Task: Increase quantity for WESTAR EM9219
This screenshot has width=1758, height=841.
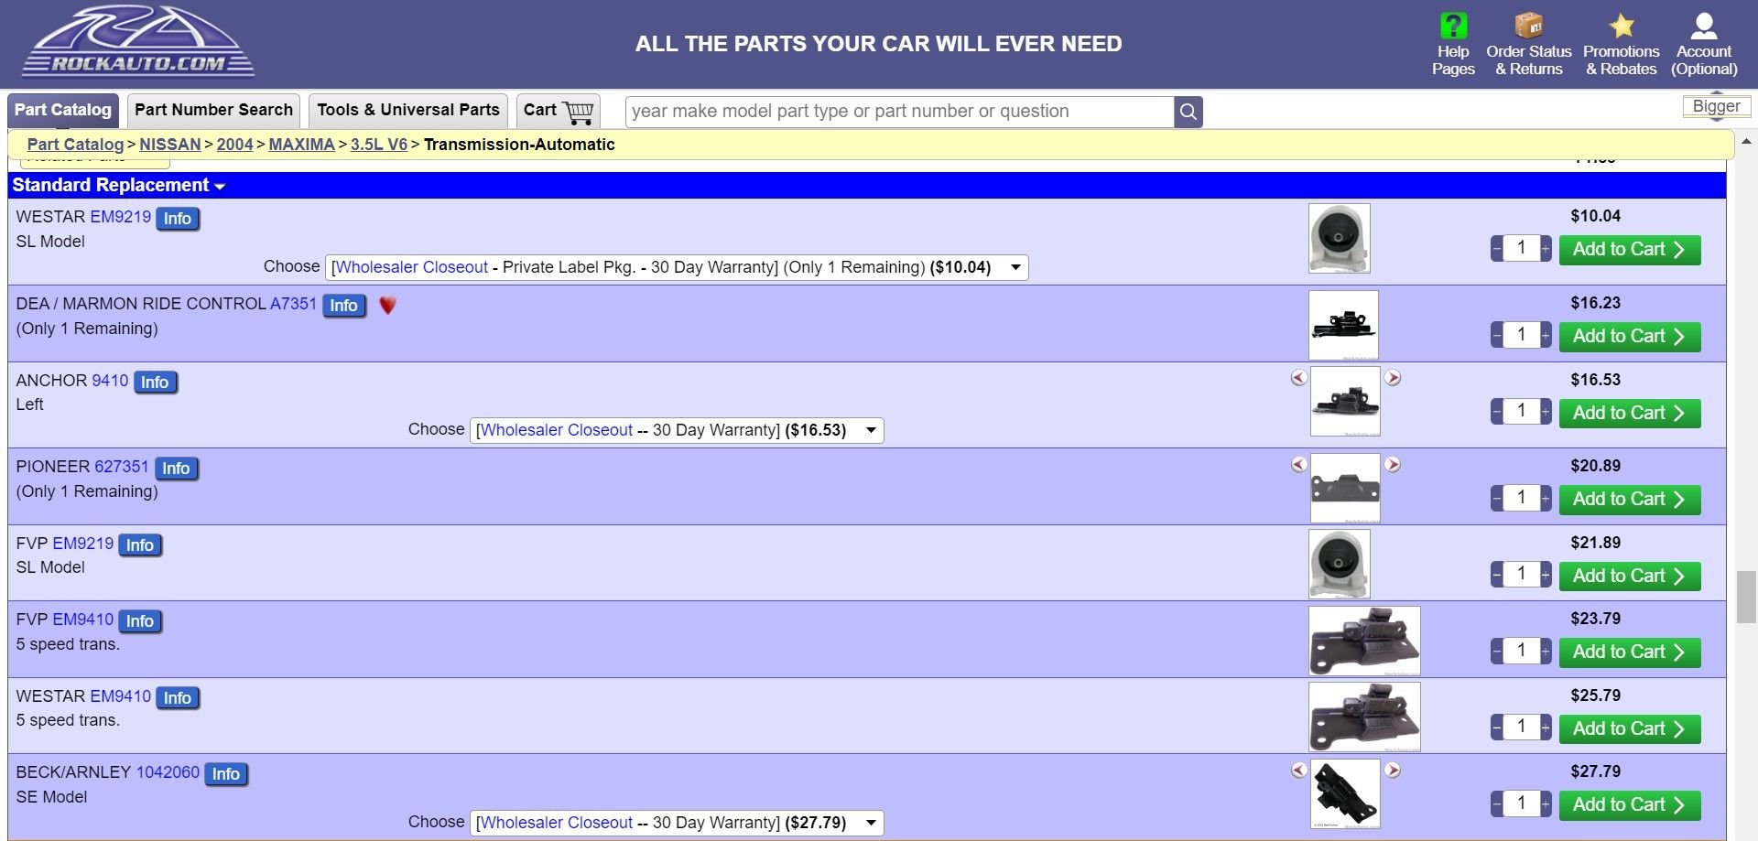Action: point(1546,249)
